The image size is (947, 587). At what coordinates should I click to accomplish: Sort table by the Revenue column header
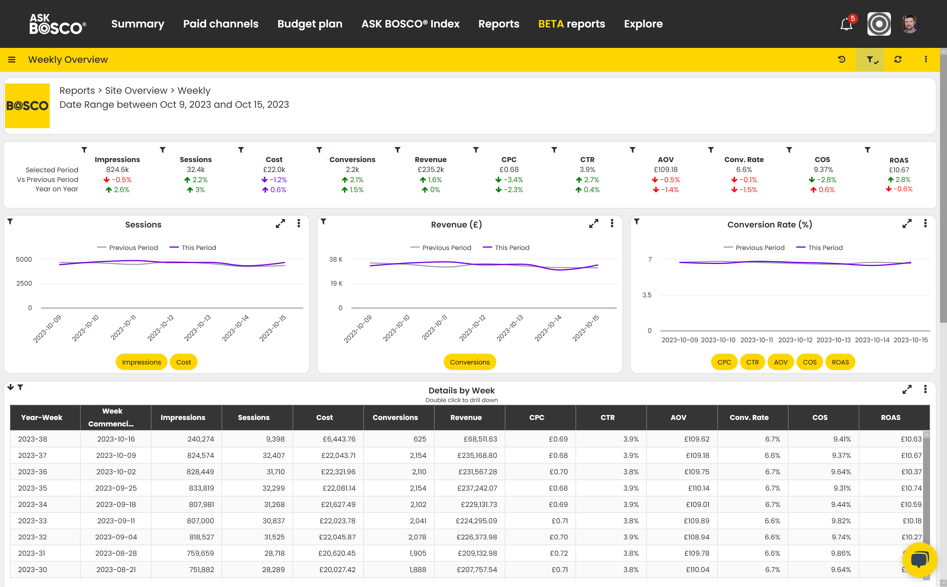466,417
